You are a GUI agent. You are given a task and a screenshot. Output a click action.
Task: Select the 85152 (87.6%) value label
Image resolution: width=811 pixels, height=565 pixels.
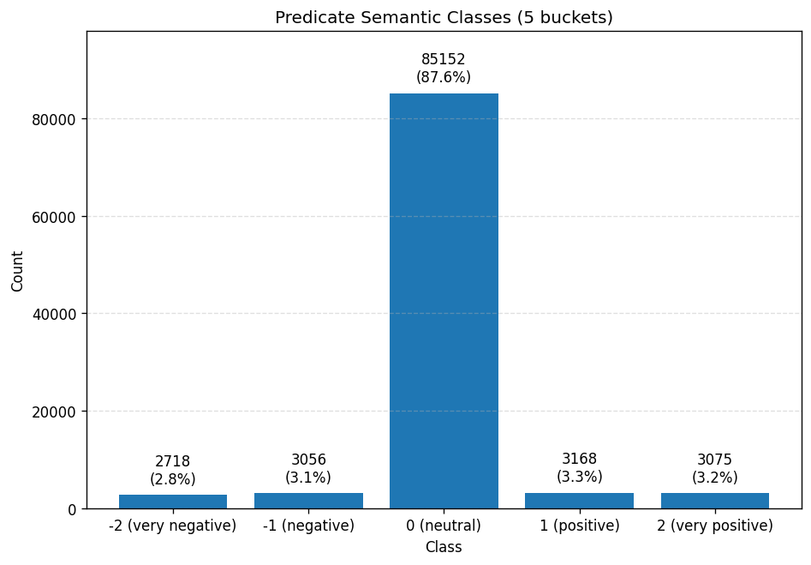pos(444,69)
